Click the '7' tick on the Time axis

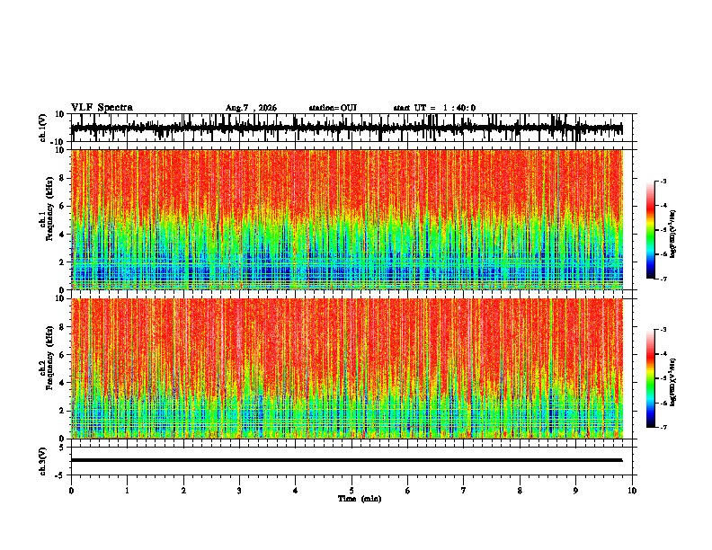(x=463, y=491)
